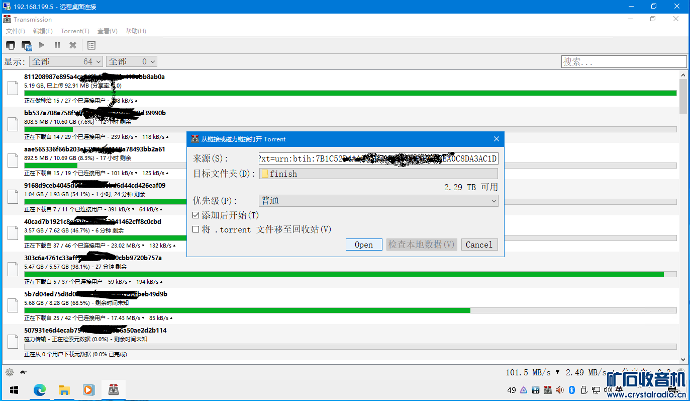Click the 磁力传输 - 正在检索元数据 status line
The height and width of the screenshot is (401, 690).
coord(86,339)
